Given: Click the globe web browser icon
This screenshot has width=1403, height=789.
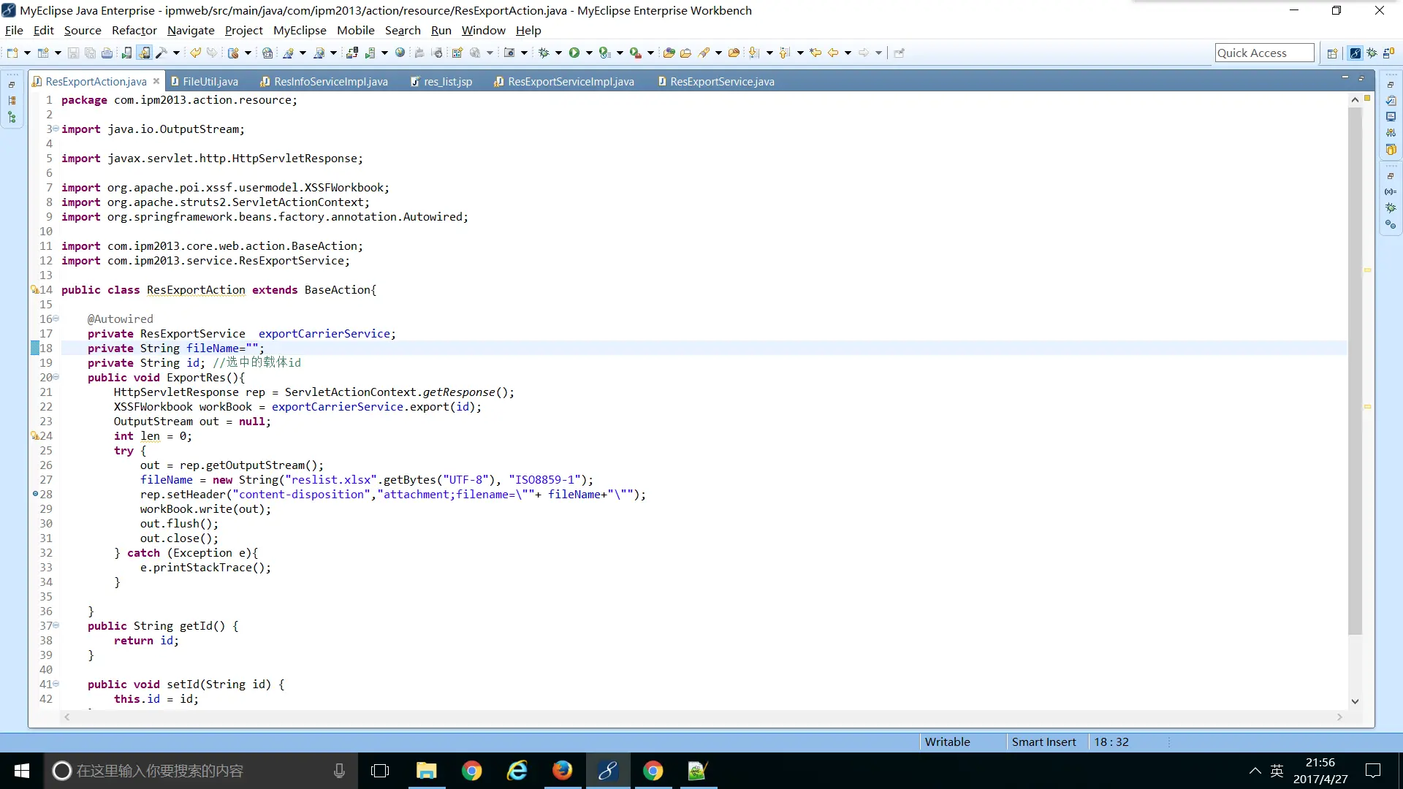Looking at the screenshot, I should point(400,53).
